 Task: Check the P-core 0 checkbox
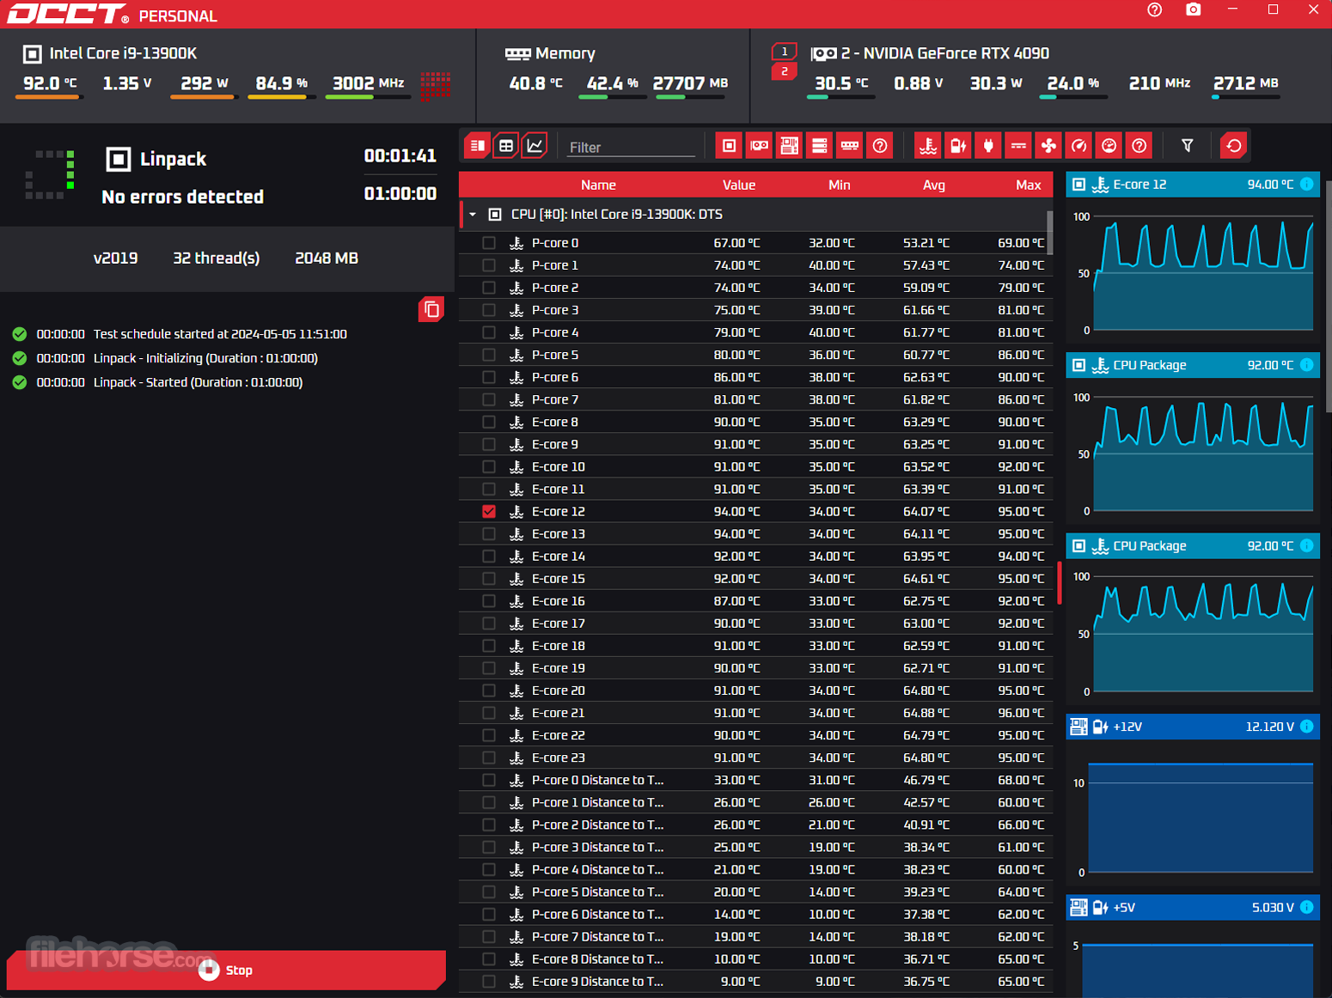coord(489,243)
